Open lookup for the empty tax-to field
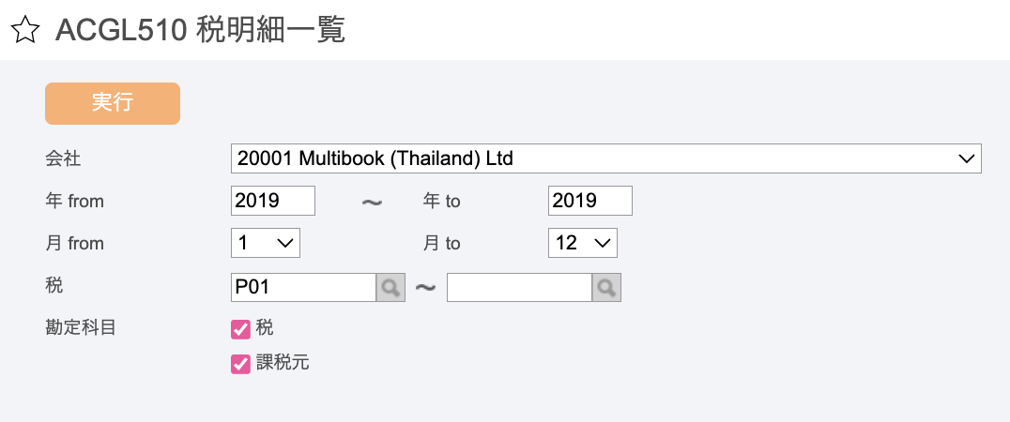Viewport: 1010px width, 422px height. pos(606,288)
